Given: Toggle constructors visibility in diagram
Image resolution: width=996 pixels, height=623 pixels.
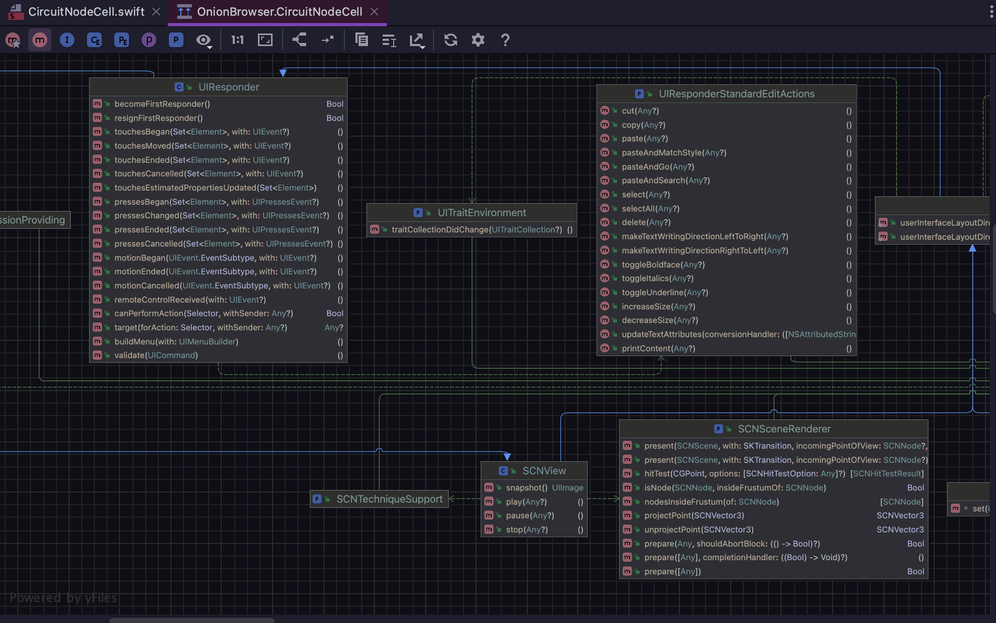Looking at the screenshot, I should click(13, 40).
